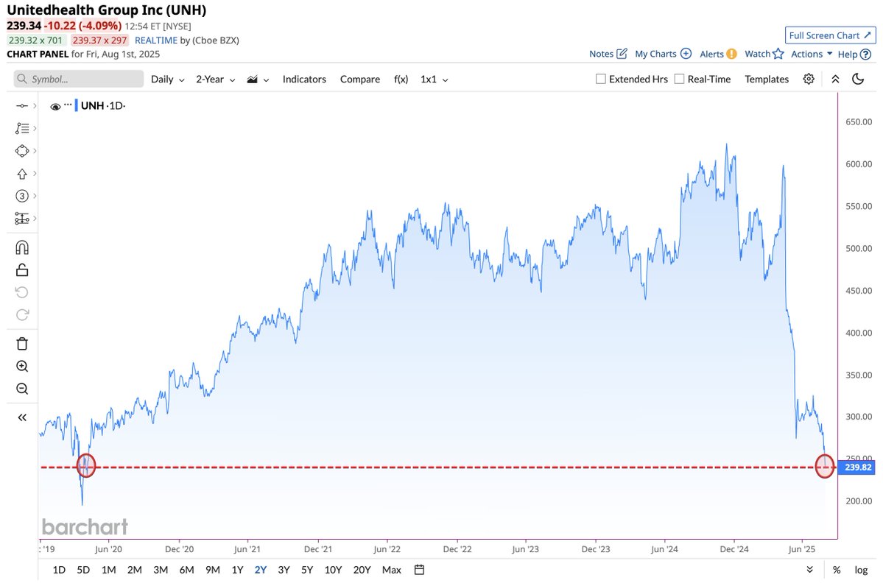This screenshot has height=586, width=883.
Task: Open the date range calendar icon
Action: tap(419, 570)
